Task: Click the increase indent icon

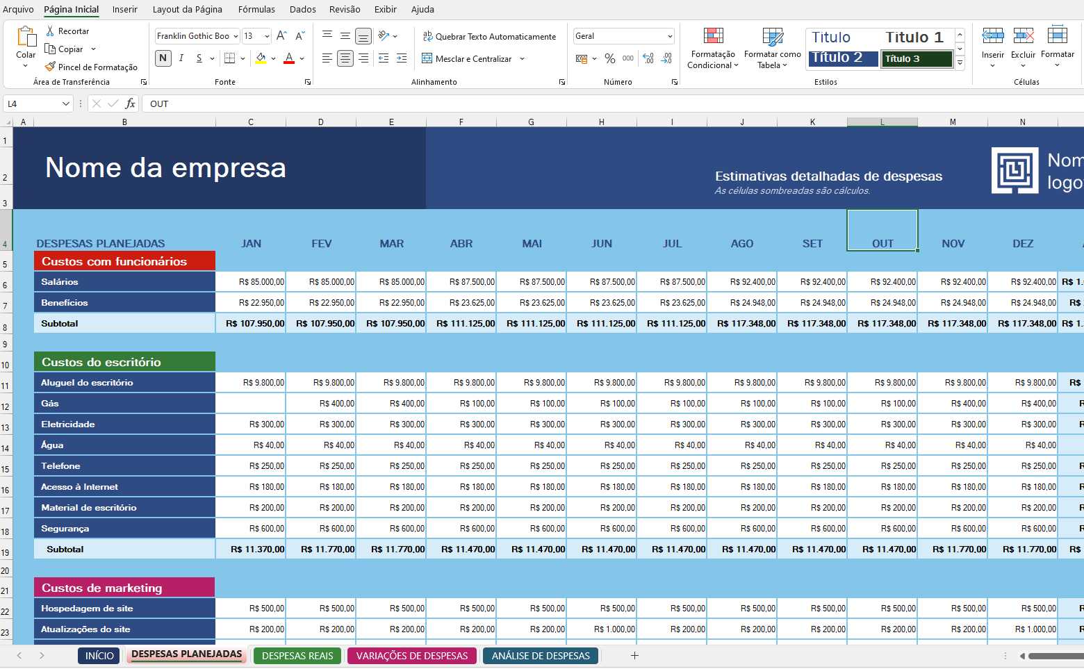Action: pyautogui.click(x=402, y=59)
